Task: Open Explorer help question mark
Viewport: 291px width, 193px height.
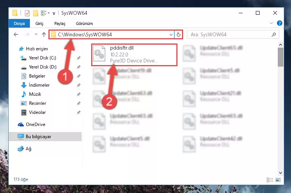Action: (279, 23)
